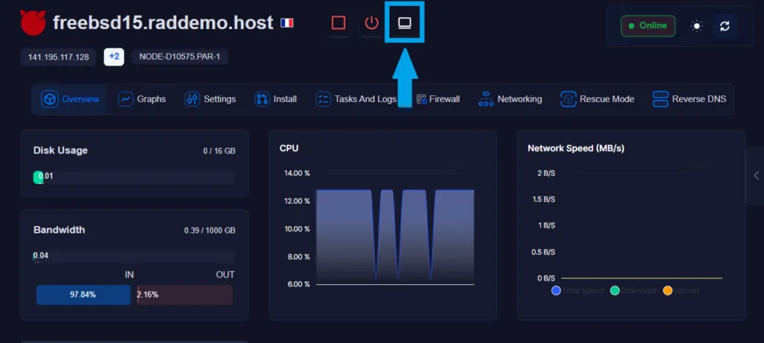Go to the Install tab
This screenshot has height=343, width=764.
click(276, 99)
